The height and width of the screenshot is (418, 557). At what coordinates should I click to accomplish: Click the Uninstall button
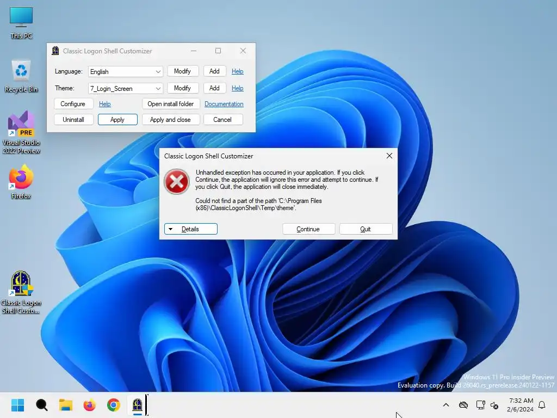point(73,119)
